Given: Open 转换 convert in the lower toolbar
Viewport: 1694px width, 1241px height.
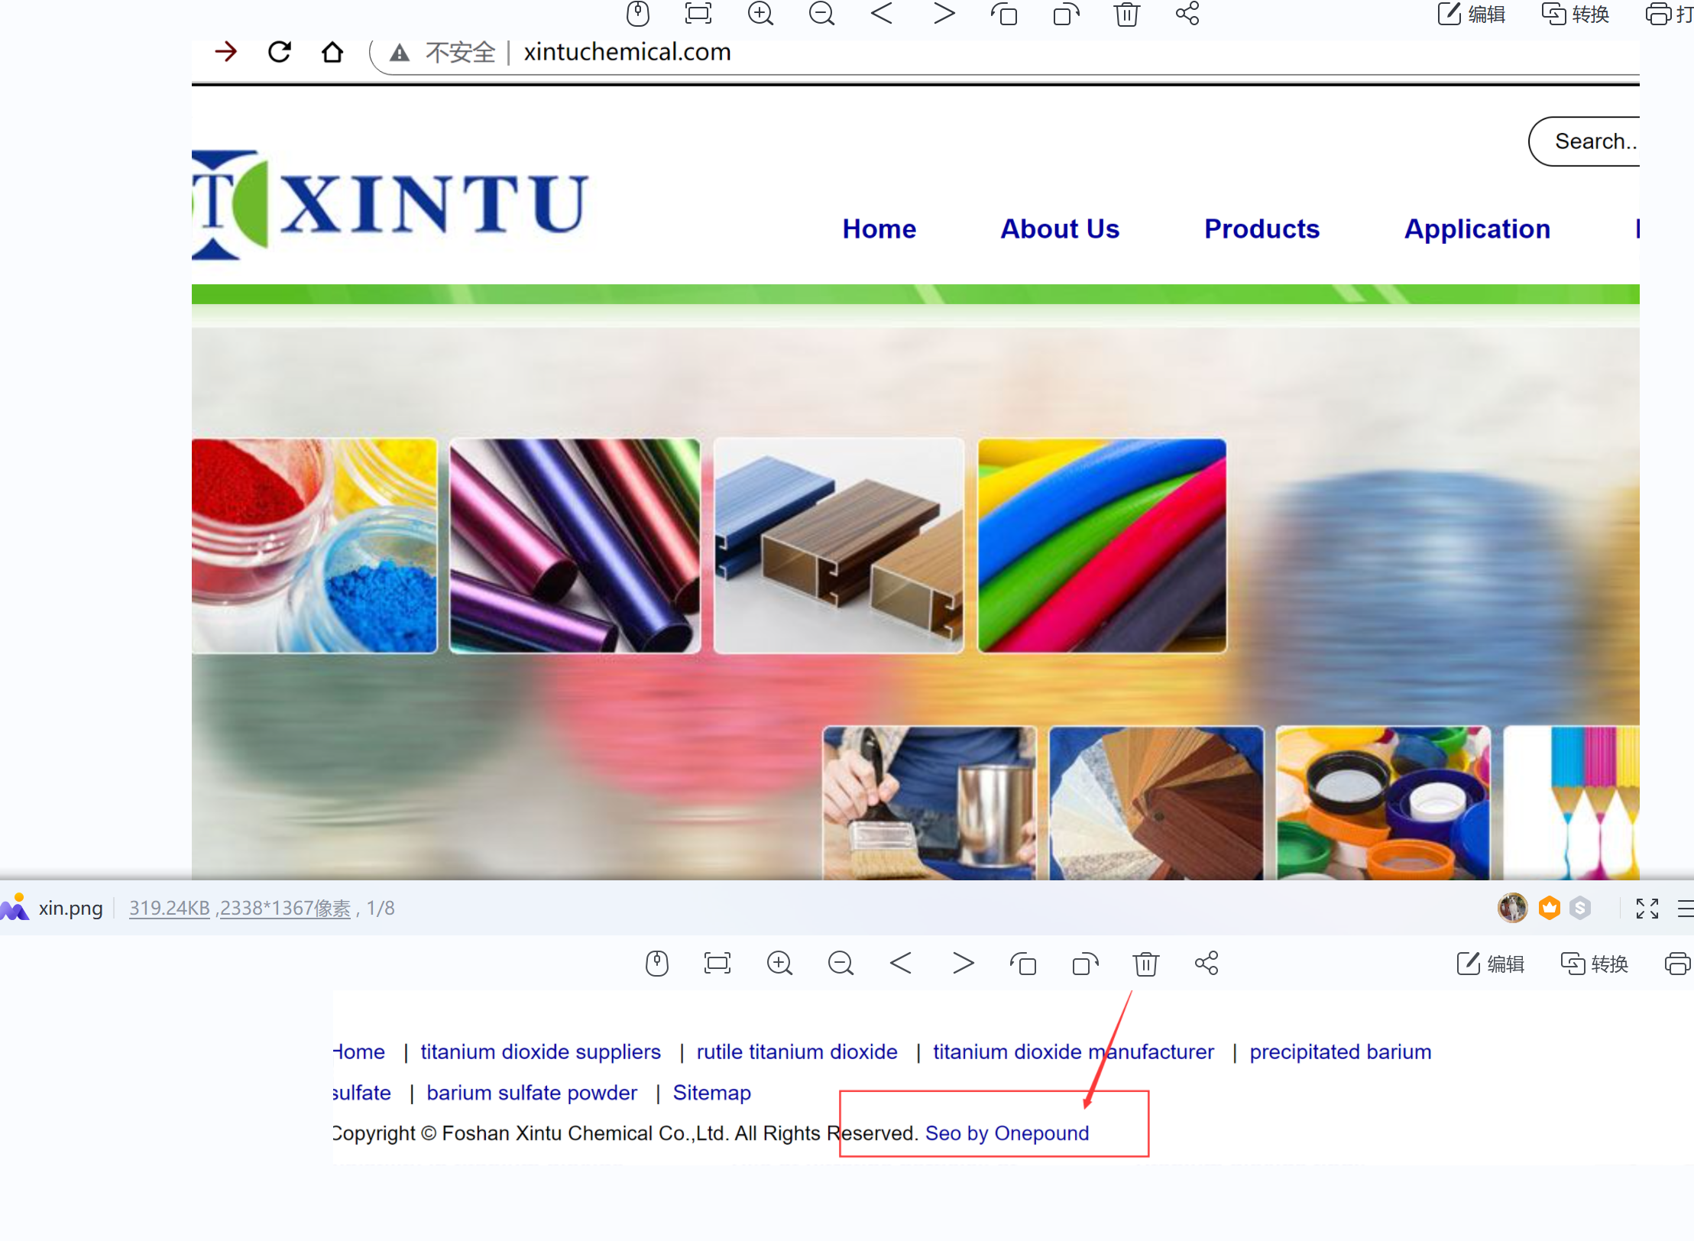Looking at the screenshot, I should pos(1595,964).
